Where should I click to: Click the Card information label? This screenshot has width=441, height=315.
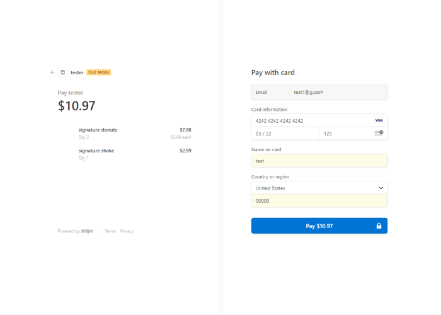tap(269, 110)
